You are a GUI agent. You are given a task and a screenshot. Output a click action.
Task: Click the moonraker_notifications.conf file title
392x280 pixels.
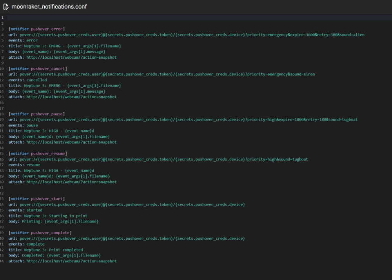pyautogui.click(x=49, y=7)
